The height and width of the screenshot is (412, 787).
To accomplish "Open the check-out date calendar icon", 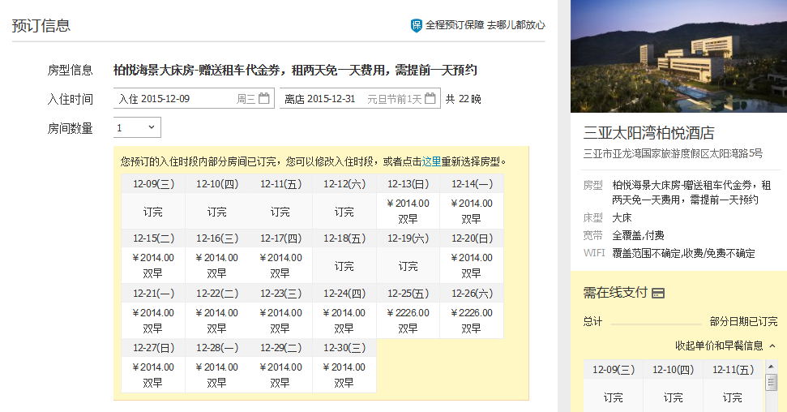I will click(430, 99).
